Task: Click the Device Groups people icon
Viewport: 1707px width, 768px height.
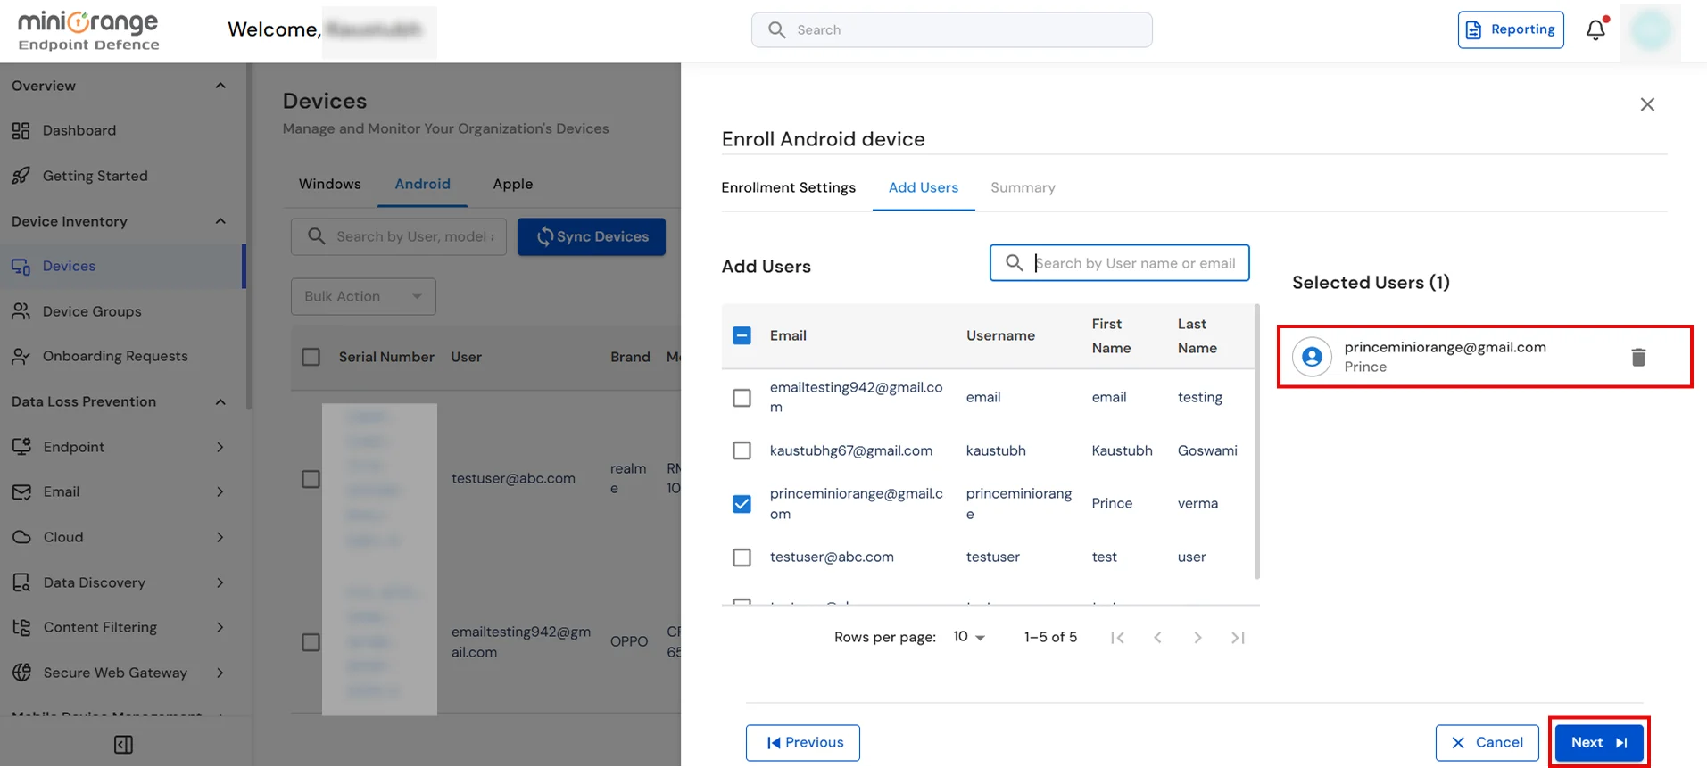Action: pos(21,311)
